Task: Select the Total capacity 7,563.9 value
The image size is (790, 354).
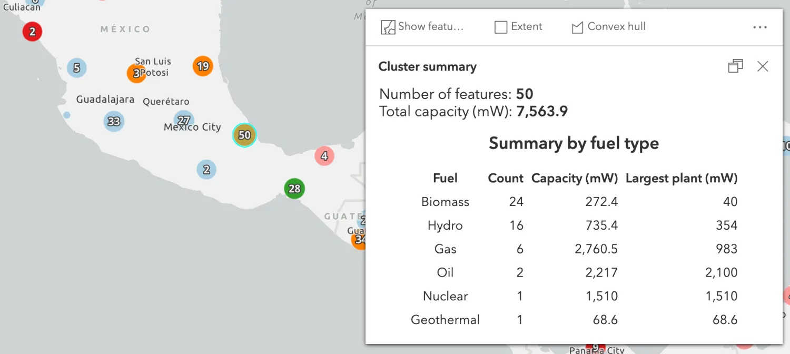Action: pos(542,111)
